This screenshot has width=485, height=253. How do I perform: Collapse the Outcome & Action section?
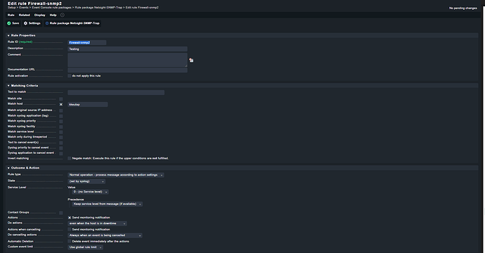point(8,168)
